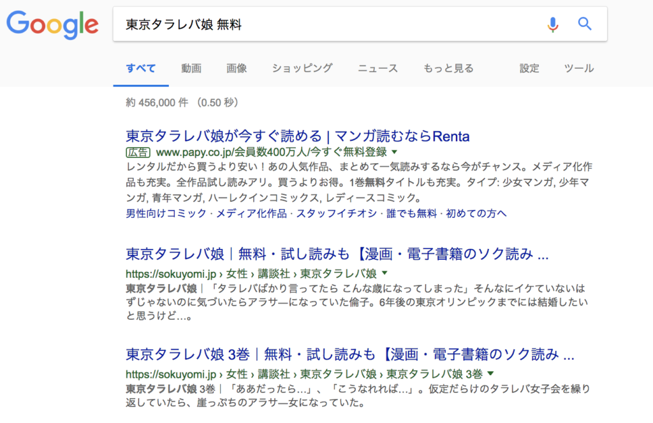Open スタッフイチオシ sitelink
Viewport: 653px width, 423px height.
point(337,213)
